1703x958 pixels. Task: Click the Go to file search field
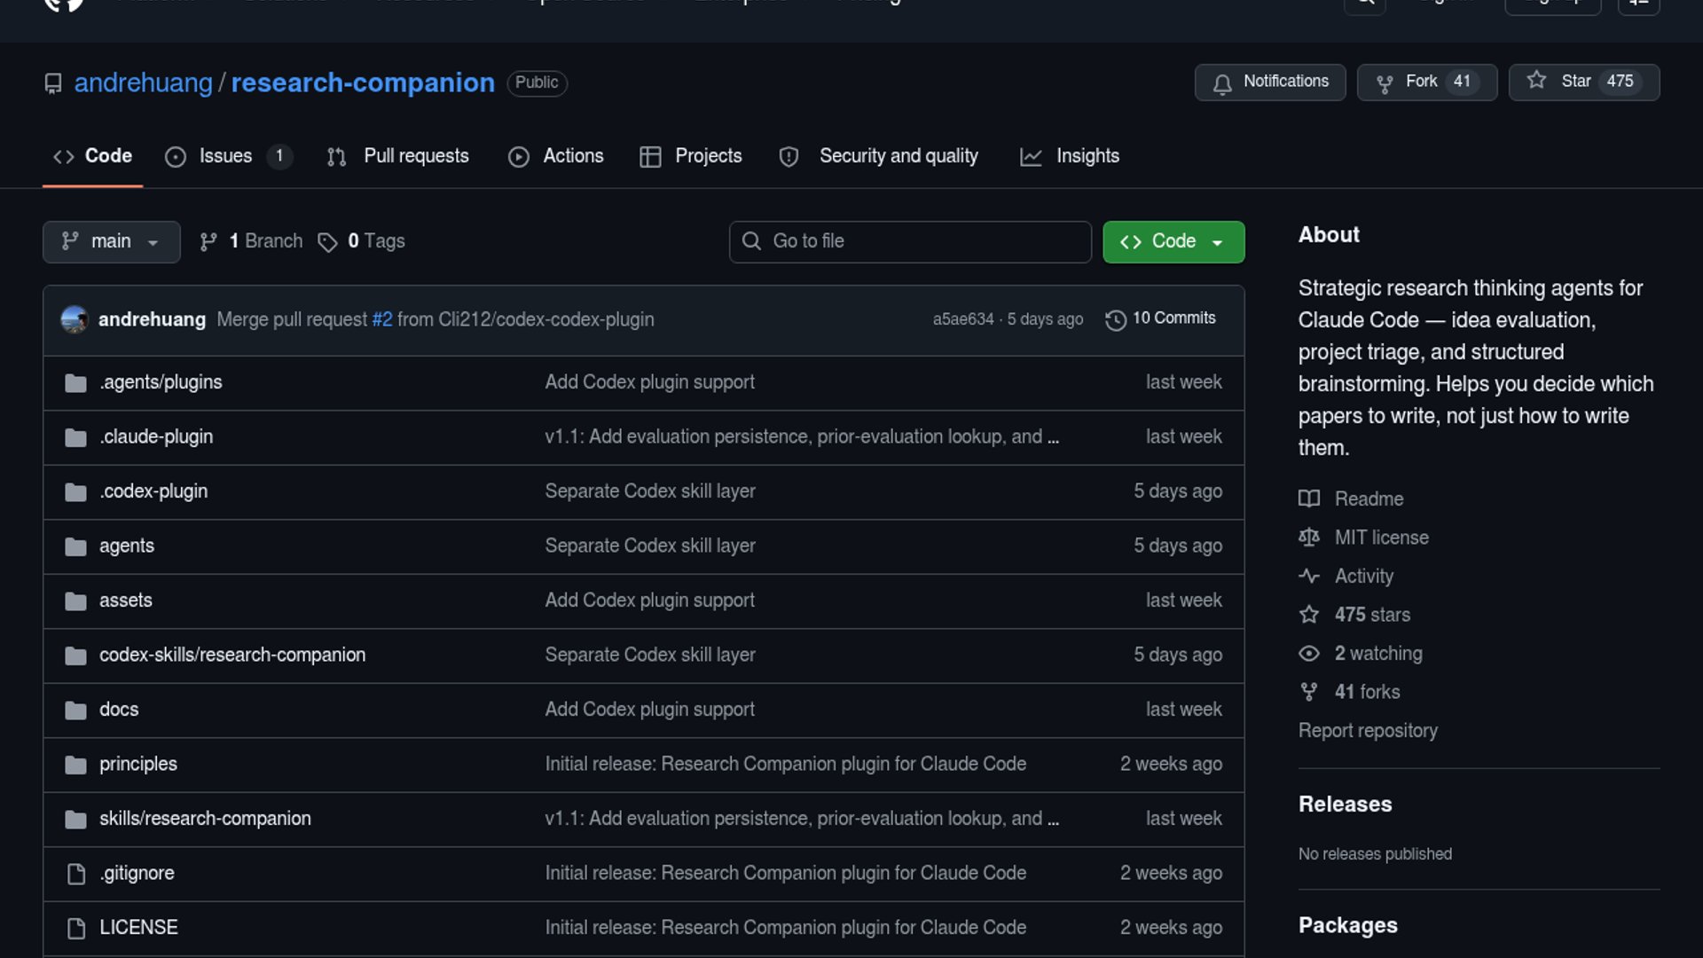click(x=910, y=241)
